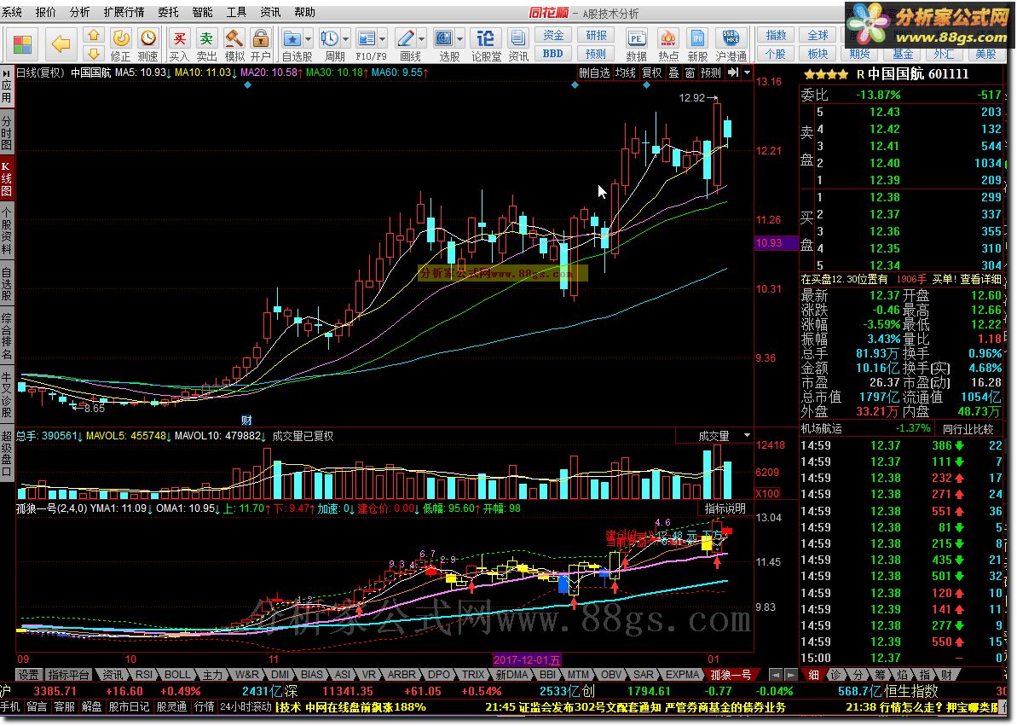The width and height of the screenshot is (1017, 726).
Task: Expand the 画线 dropdown arrow
Action: pyautogui.click(x=422, y=38)
